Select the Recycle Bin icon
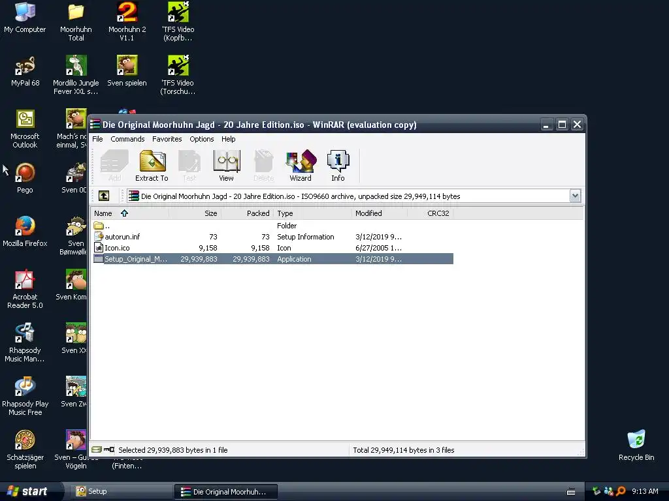 click(x=636, y=446)
